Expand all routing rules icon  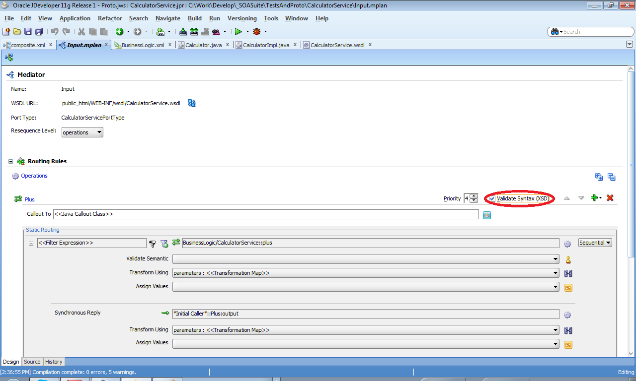[x=599, y=177]
